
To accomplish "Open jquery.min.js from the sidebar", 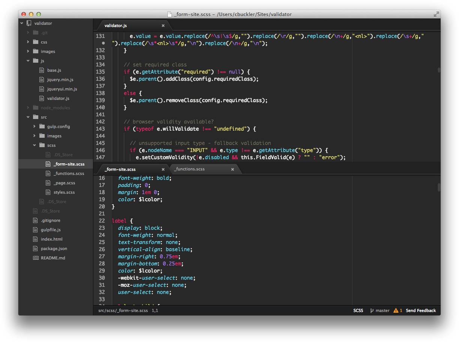I will pos(60,80).
